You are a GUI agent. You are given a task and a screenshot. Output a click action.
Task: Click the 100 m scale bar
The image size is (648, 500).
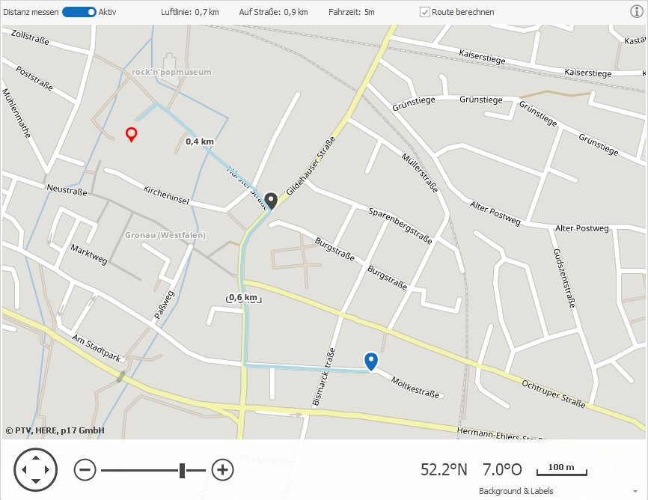coord(561,470)
